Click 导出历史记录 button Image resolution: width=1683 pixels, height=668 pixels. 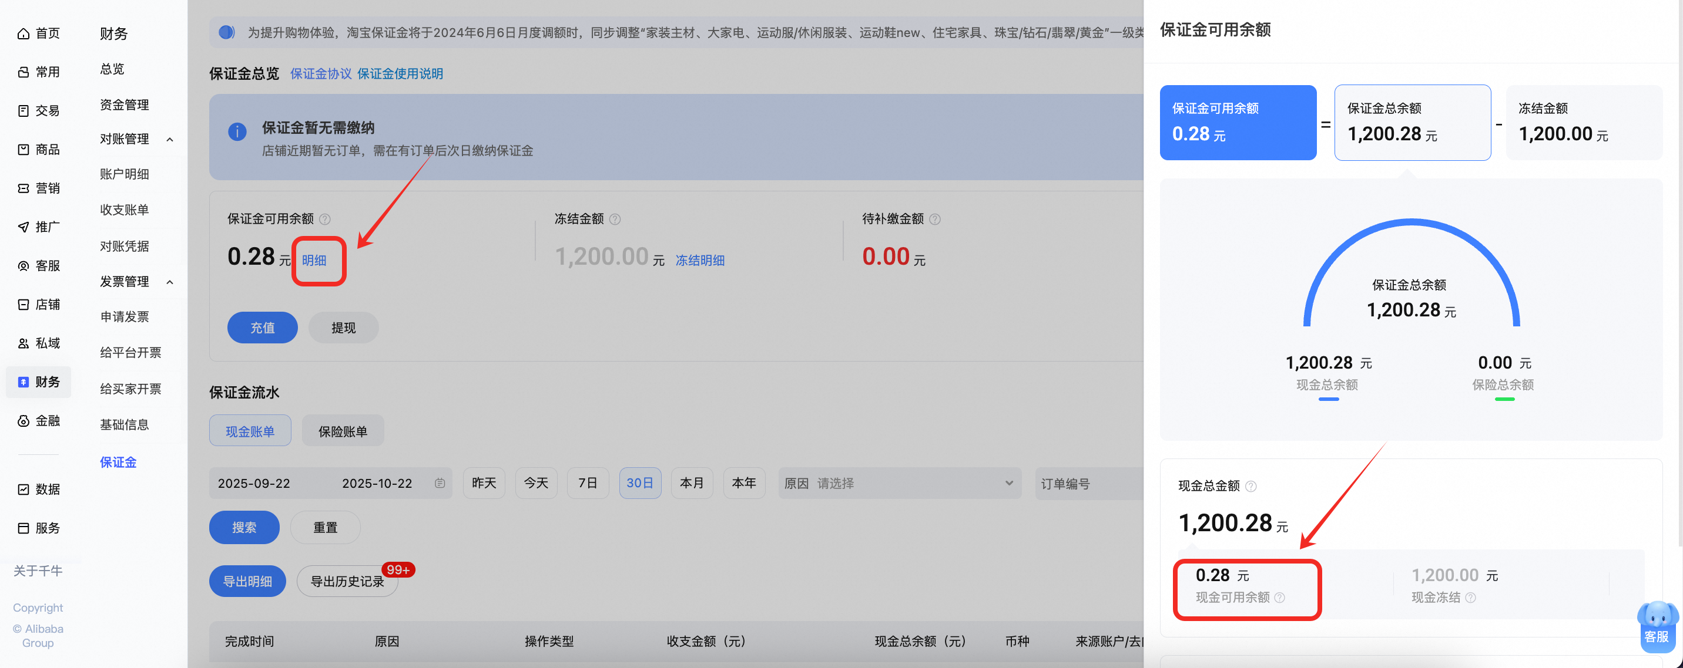[347, 581]
